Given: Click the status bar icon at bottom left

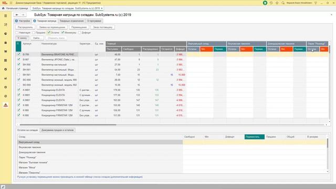Looking at the screenshot, I should [3, 187].
